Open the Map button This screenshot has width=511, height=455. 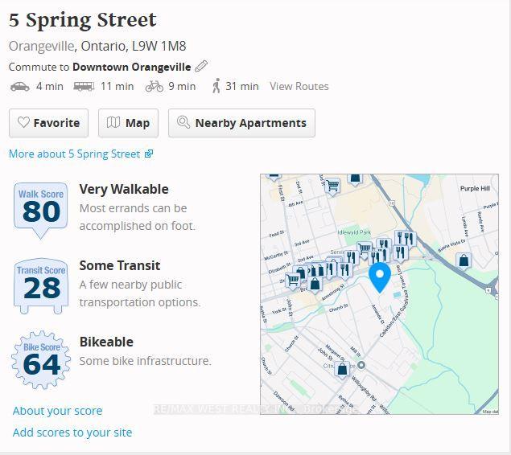pos(129,123)
